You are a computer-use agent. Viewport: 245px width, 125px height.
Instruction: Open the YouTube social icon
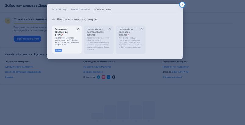103,77
